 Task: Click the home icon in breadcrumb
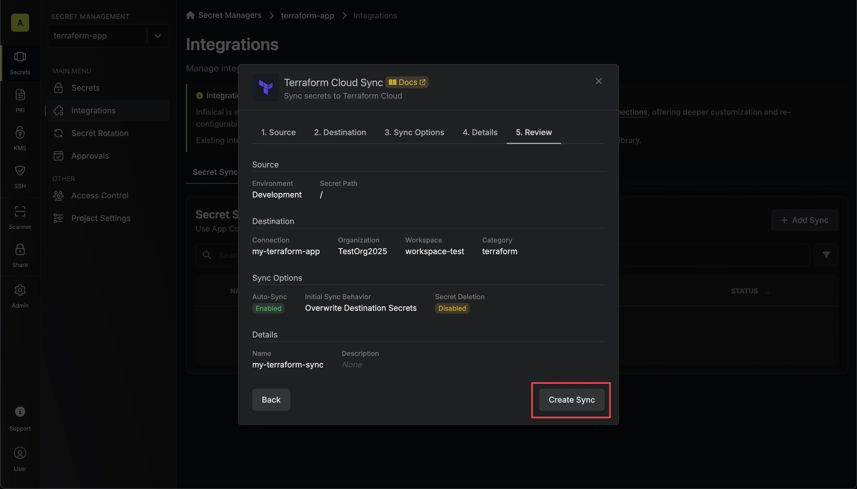(190, 15)
